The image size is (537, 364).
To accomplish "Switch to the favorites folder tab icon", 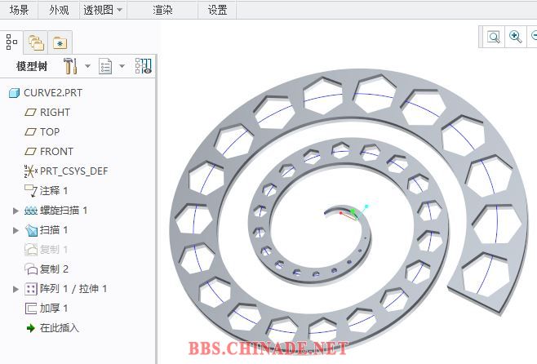I will pyautogui.click(x=60, y=42).
